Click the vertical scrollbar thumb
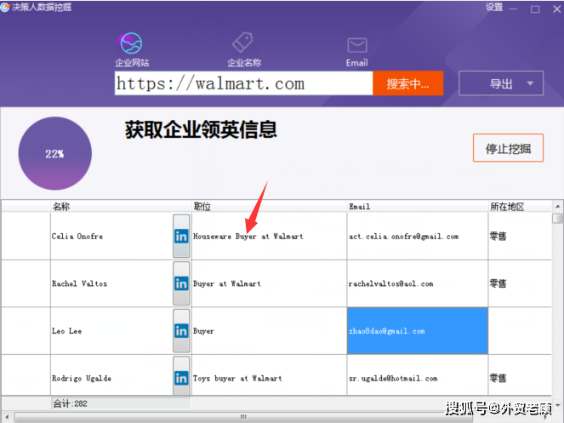 (557, 218)
